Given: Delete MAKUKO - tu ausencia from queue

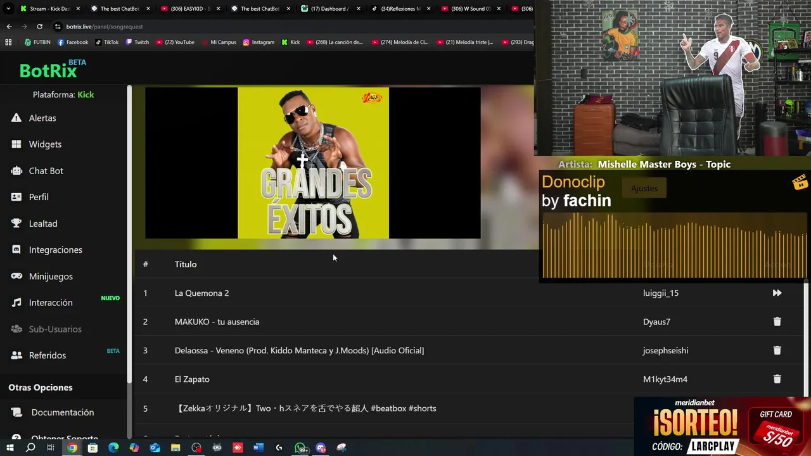Looking at the screenshot, I should 777,322.
